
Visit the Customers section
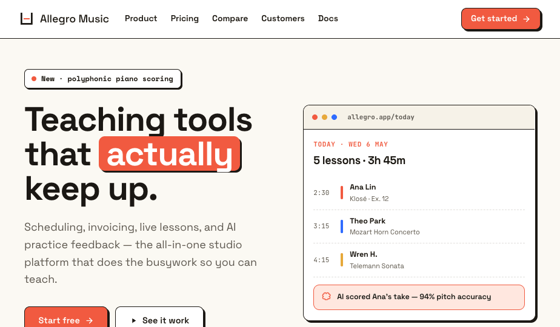(283, 19)
